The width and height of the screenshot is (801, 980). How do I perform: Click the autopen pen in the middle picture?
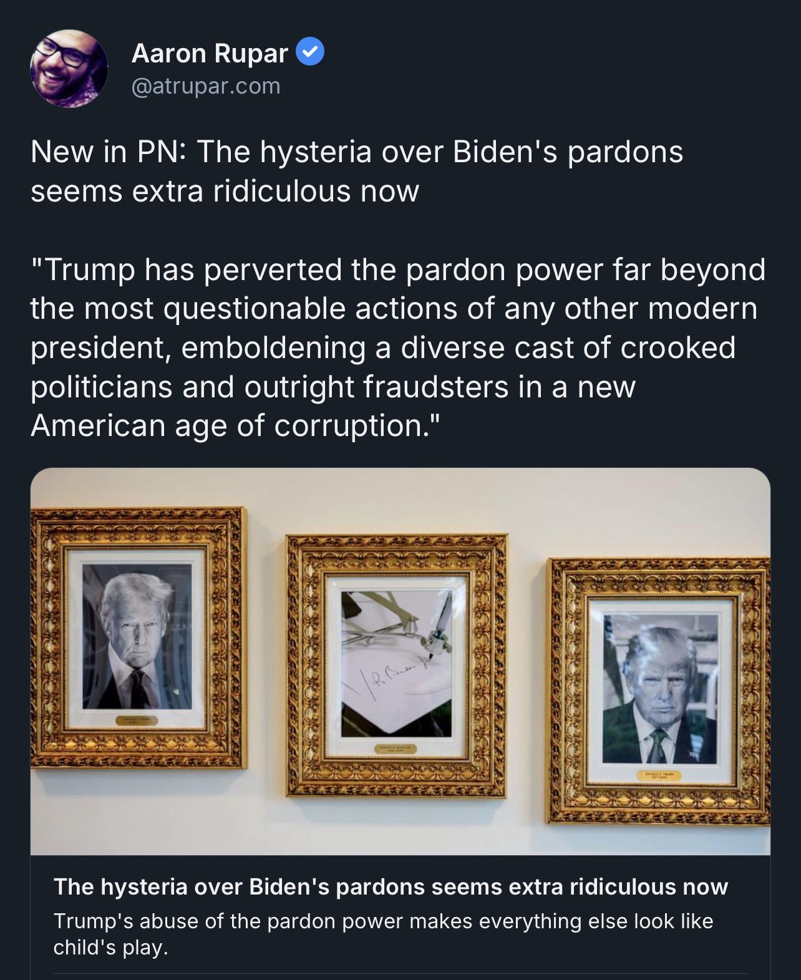pyautogui.click(x=437, y=630)
